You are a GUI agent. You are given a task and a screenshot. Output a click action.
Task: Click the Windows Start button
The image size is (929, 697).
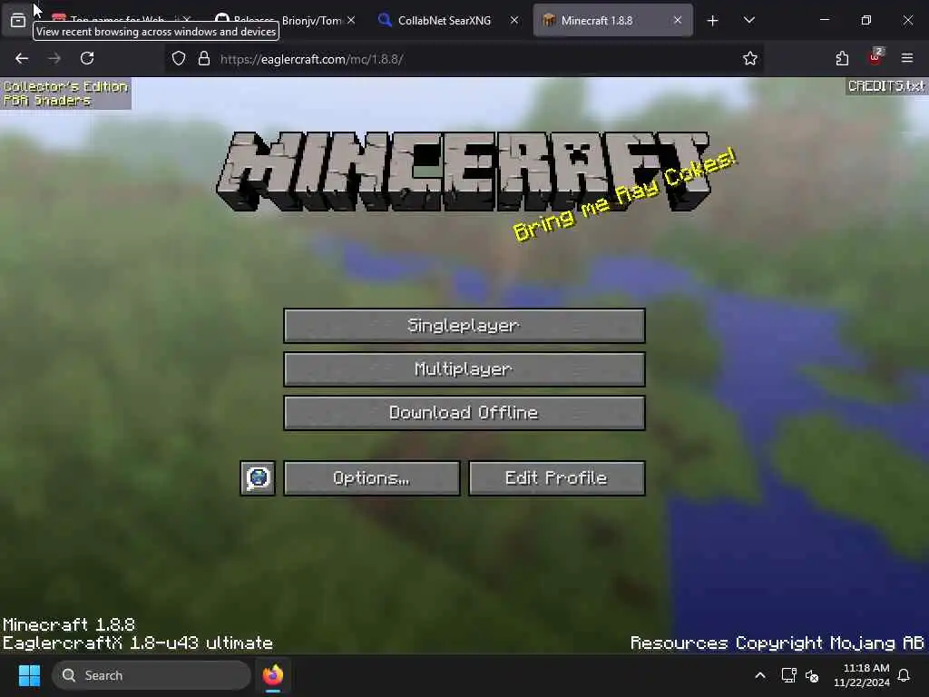pos(29,675)
